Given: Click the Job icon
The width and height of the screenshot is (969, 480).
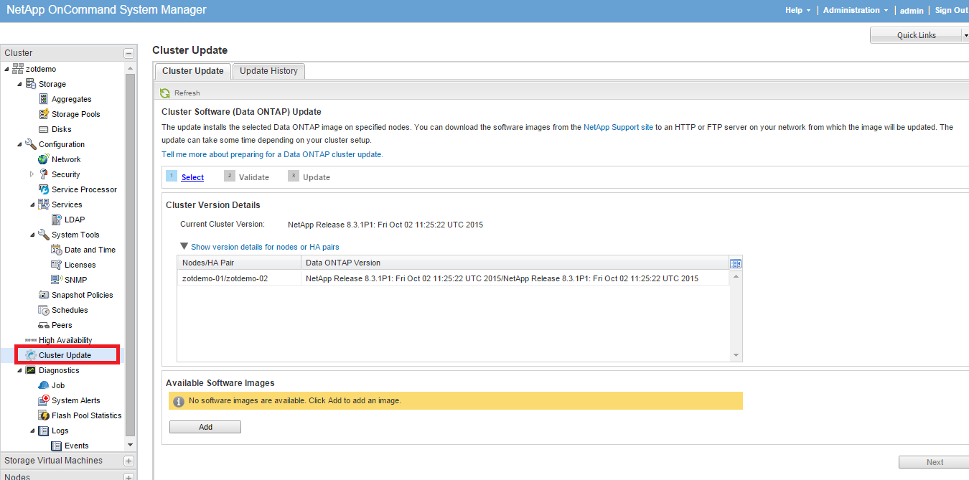Looking at the screenshot, I should (x=44, y=385).
